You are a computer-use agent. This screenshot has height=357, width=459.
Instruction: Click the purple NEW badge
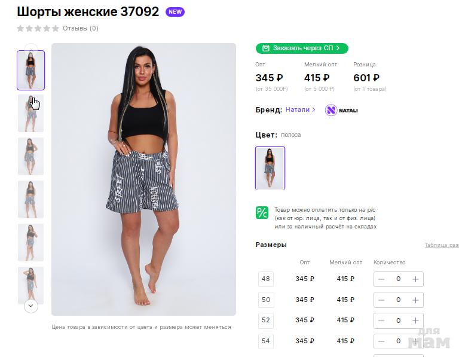175,12
